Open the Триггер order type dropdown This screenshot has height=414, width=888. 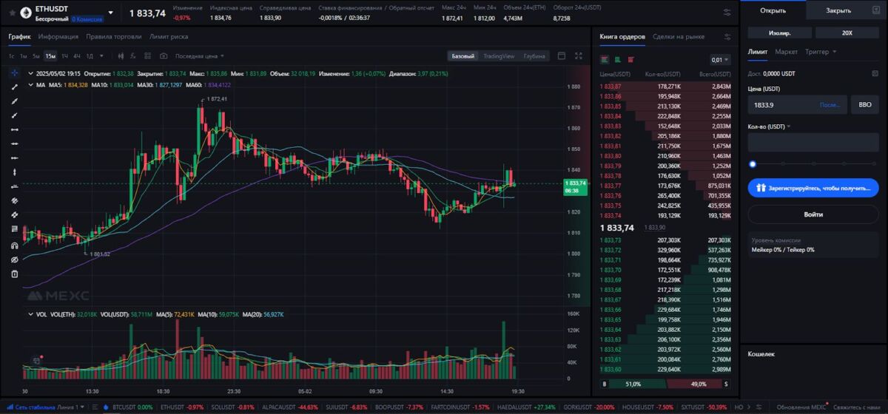click(821, 52)
